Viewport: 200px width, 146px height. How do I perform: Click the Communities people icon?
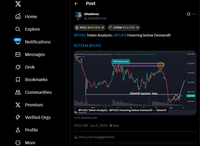(18, 92)
